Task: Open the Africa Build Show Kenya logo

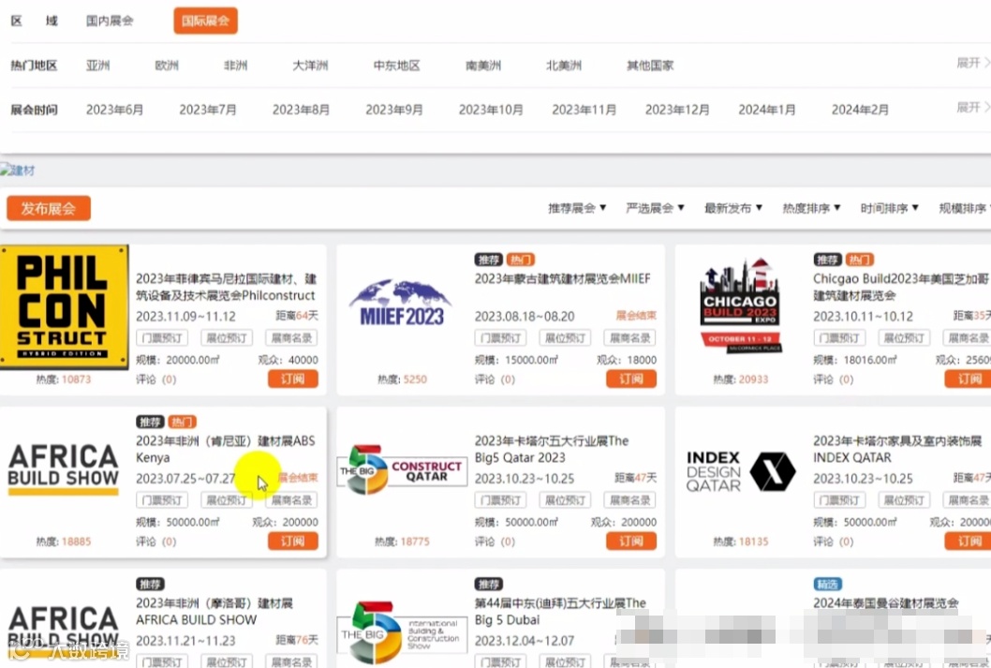Action: (63, 468)
